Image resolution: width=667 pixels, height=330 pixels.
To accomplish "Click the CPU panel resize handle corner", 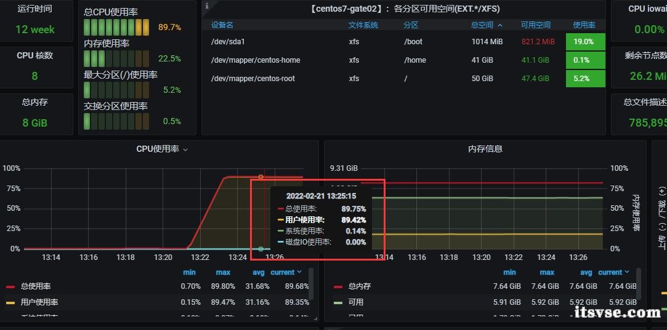I will 315,318.
